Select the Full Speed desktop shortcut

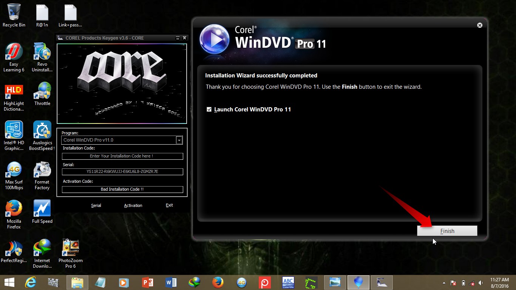(x=42, y=212)
